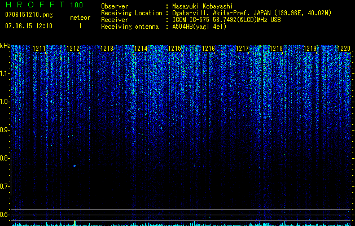Select the A504HB(yagi 4el) antenna text
Screen dimensions: 355x226
(x=199, y=27)
